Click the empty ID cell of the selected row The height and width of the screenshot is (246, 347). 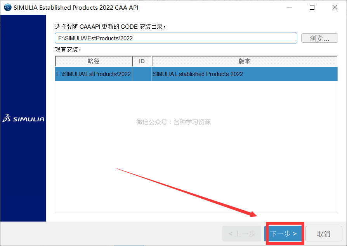(142, 74)
